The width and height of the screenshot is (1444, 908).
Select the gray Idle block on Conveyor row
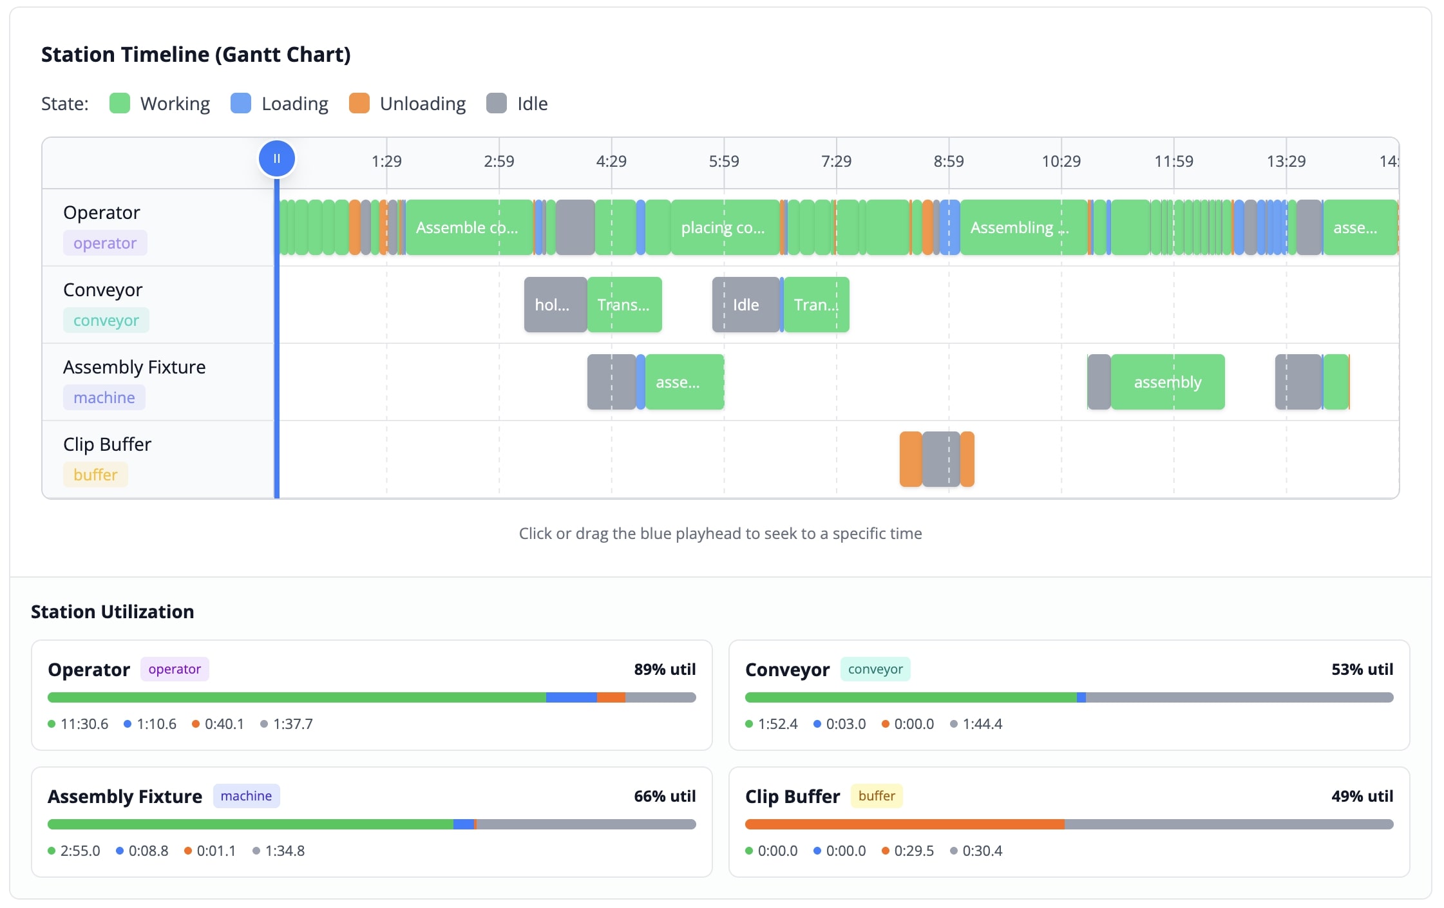746,304
